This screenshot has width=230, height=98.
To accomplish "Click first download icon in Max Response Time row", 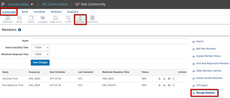I will click(x=159, y=85).
